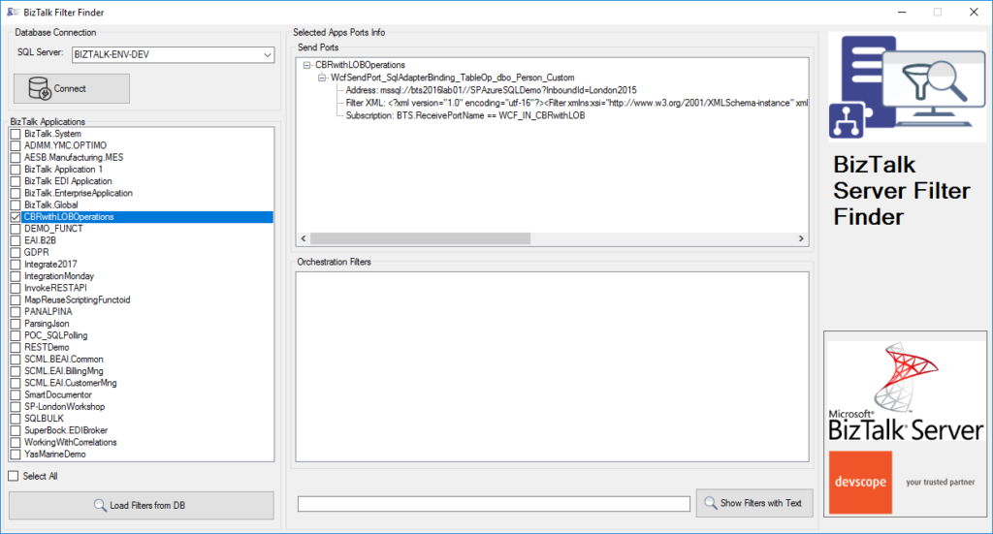This screenshot has width=993, height=534.
Task: Select the Subscription tree row
Action: click(x=465, y=115)
